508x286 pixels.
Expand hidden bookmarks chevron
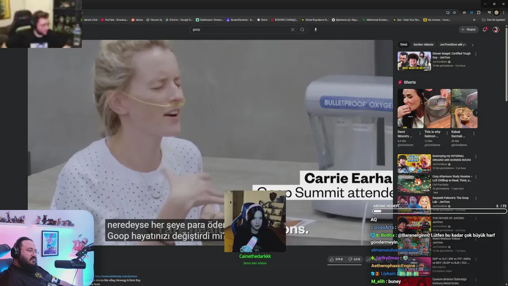pyautogui.click(x=474, y=19)
